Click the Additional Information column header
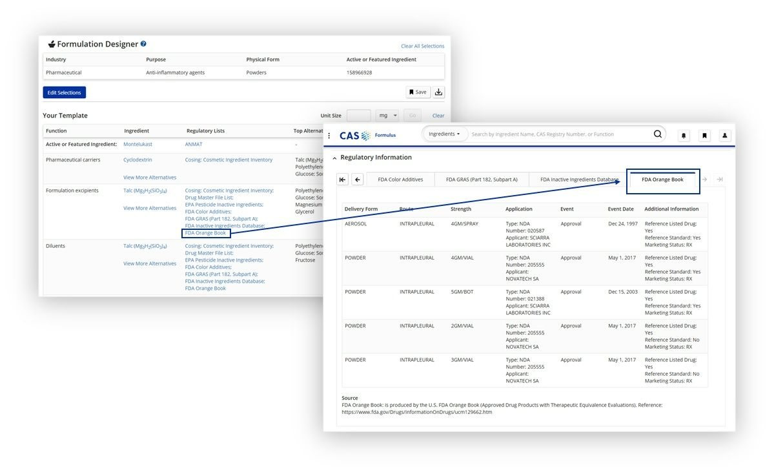774x474 pixels. [671, 209]
